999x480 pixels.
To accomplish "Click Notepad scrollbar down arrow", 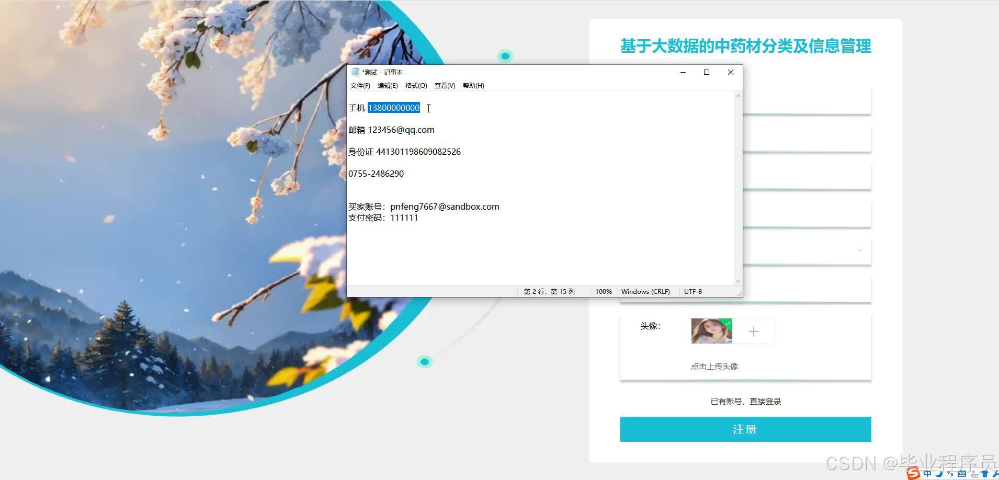I will [738, 281].
